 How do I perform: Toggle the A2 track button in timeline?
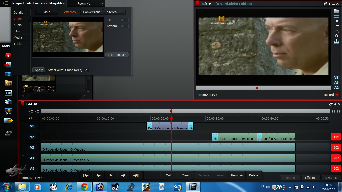coord(32,169)
